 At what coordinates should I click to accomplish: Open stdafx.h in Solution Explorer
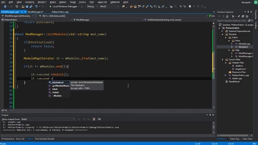(x=239, y=66)
